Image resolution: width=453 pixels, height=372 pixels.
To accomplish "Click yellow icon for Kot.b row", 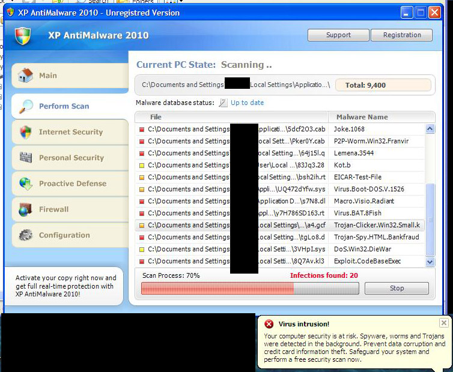I will (x=142, y=166).
